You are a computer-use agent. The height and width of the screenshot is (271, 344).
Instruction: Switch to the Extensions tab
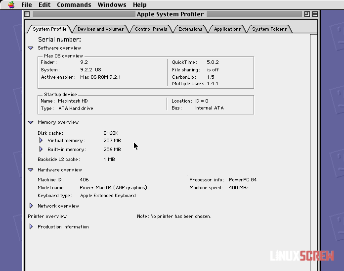[190, 29]
